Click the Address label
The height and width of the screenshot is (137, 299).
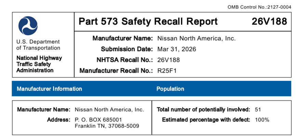[59, 120]
